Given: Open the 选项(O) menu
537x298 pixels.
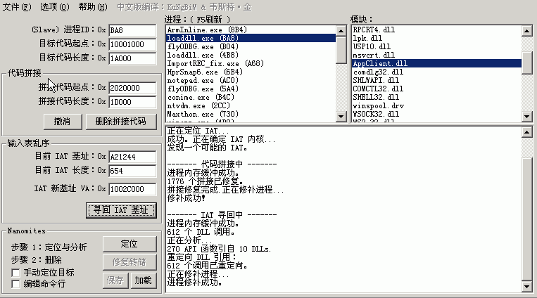Looking at the screenshot, I should coord(54,7).
